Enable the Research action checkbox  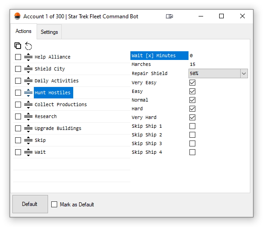tap(18, 117)
